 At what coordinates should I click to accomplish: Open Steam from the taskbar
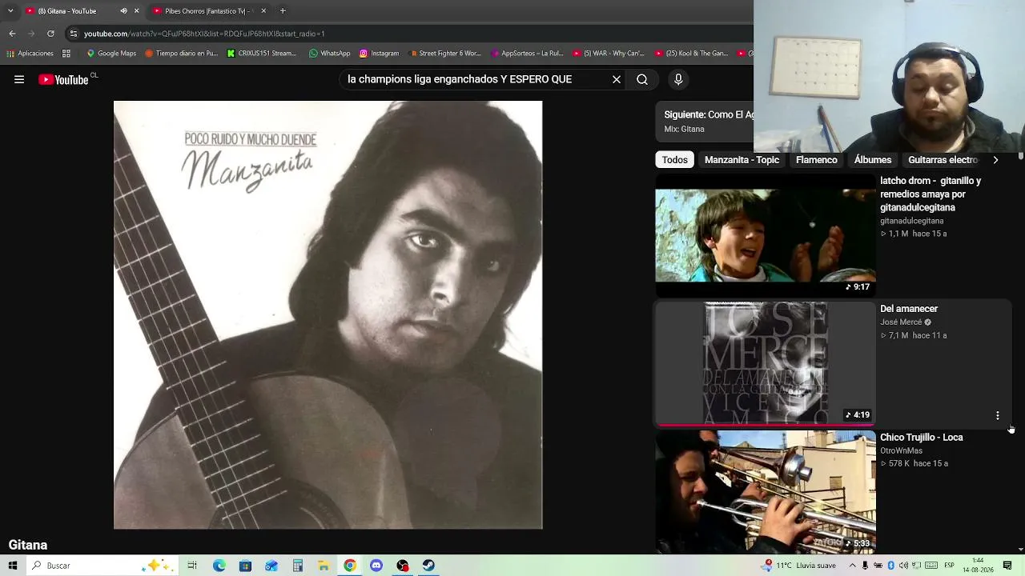click(428, 566)
